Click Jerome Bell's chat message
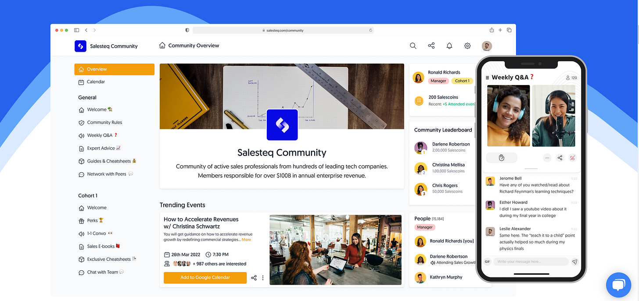Screen dimensions: 639x301 [532, 185]
